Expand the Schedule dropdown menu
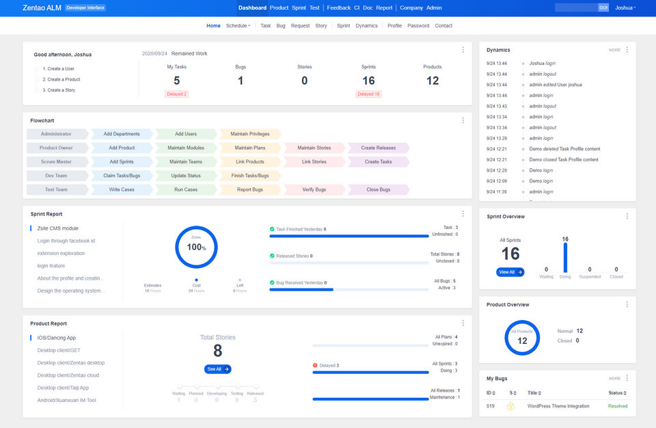Image resolution: width=656 pixels, height=428 pixels. click(x=238, y=26)
